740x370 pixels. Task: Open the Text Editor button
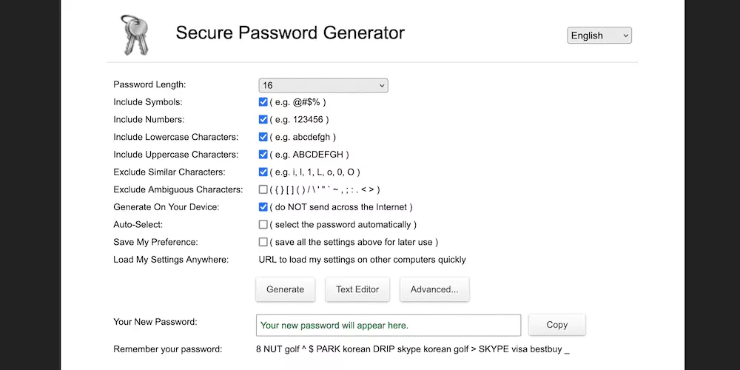357,289
